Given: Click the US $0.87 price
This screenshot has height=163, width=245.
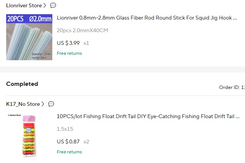Looking at the screenshot, I should click(68, 142).
